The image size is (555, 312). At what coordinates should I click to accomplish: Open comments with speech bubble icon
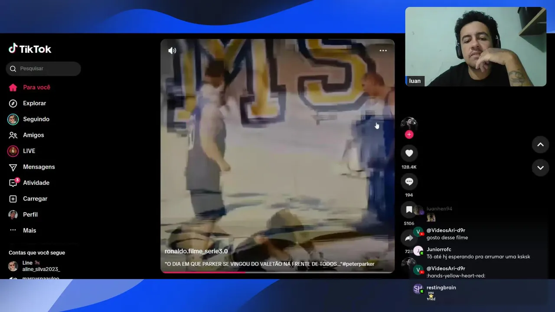409,181
